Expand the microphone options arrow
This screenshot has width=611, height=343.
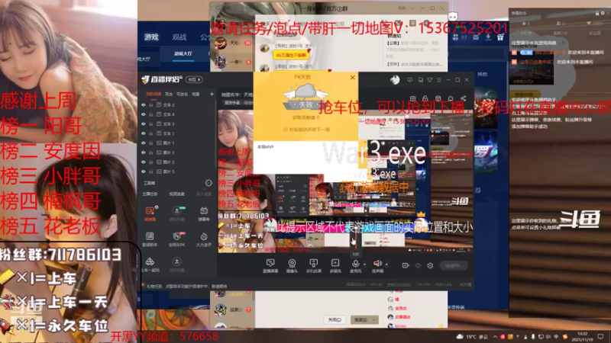coord(365,264)
